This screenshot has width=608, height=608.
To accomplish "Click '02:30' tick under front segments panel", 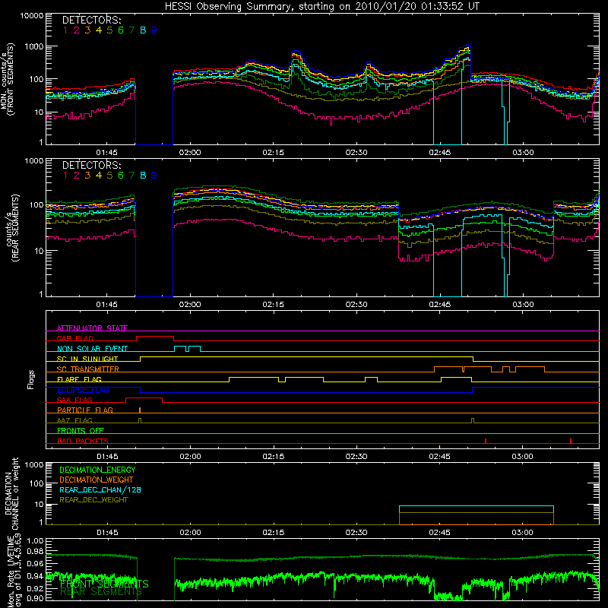I will coord(356,153).
